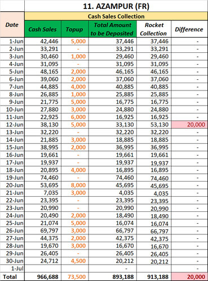Select the 22-Jun date cell
This screenshot has width=208, height=281.
pos(12,200)
